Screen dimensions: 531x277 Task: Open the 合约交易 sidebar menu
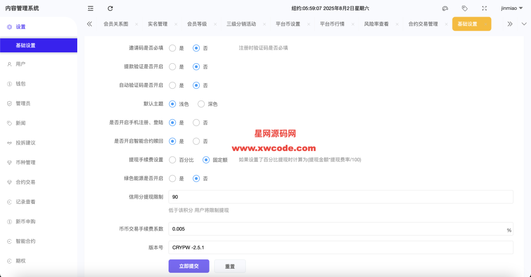click(x=25, y=182)
